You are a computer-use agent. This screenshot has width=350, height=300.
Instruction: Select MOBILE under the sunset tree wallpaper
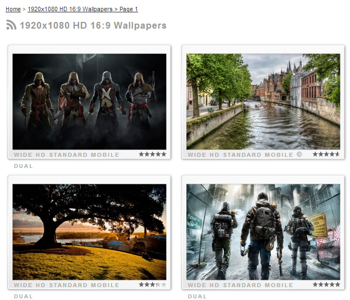[x=105, y=285]
